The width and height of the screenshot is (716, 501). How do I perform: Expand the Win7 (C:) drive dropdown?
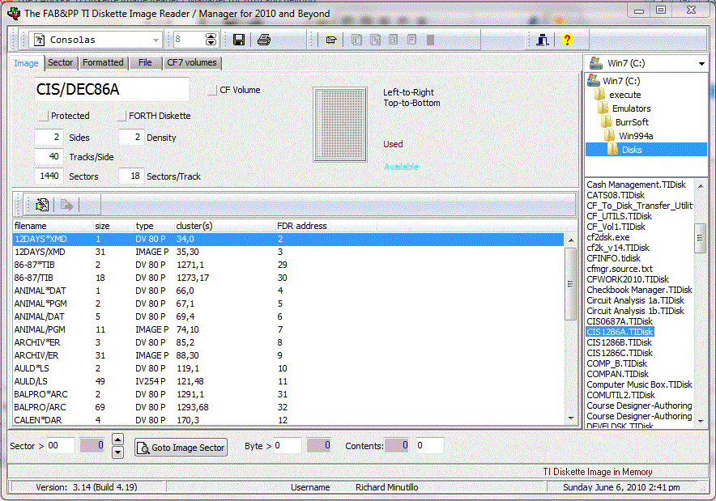[701, 63]
